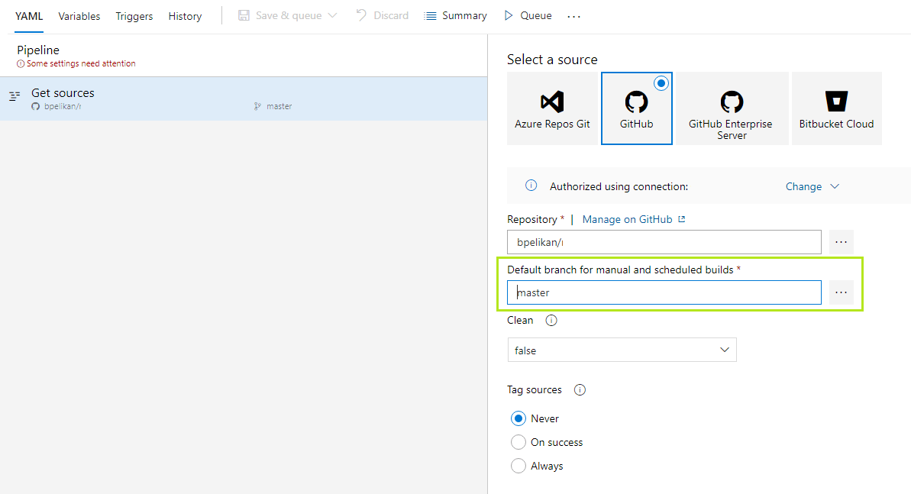Toggle the GitHub source radio button
The height and width of the screenshot is (494, 911).
[x=661, y=83]
